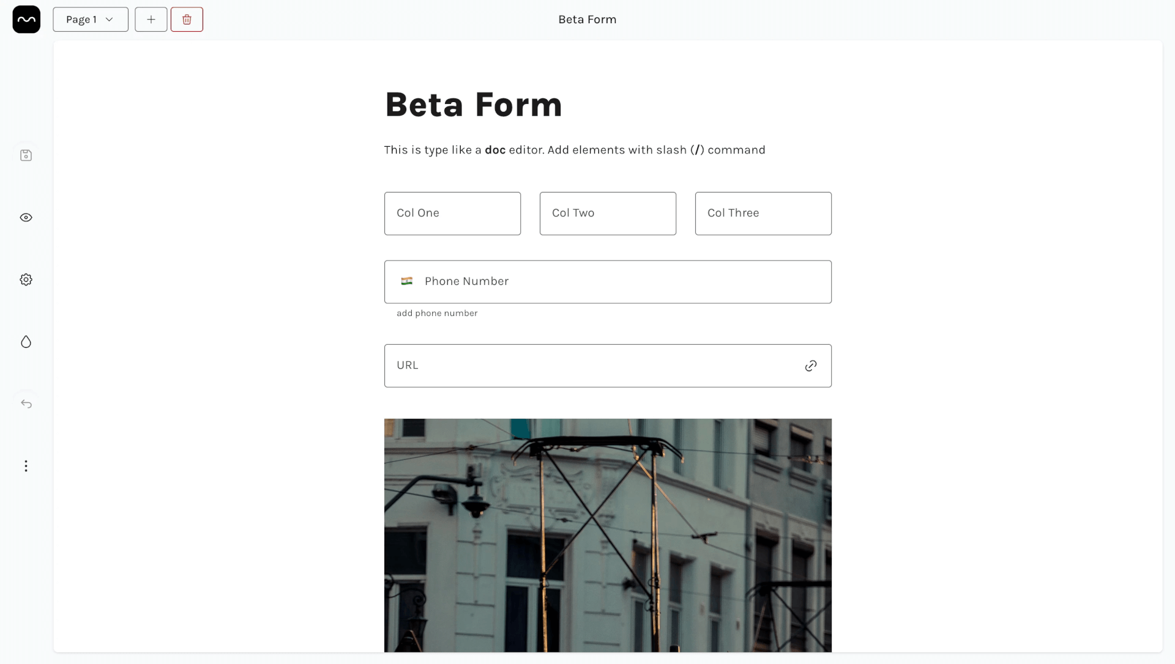Open settings via the gear icon
Viewport: 1175px width, 664px height.
coord(26,279)
